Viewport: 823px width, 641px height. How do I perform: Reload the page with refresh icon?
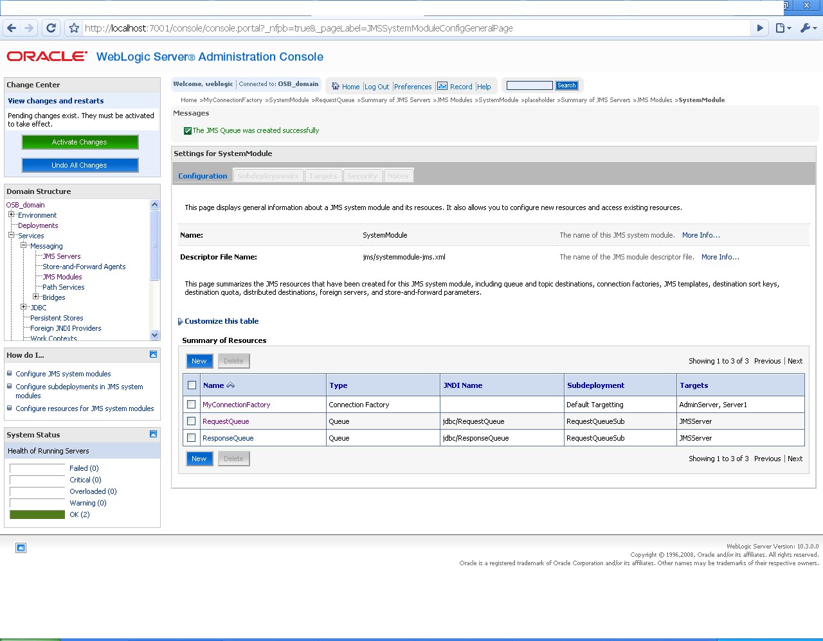point(51,28)
